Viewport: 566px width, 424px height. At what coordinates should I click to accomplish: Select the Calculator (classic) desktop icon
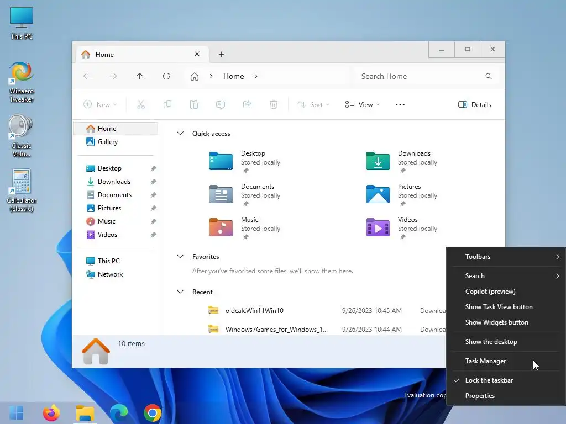[22, 190]
